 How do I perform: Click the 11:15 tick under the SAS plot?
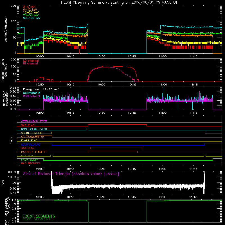pos(193,197)
